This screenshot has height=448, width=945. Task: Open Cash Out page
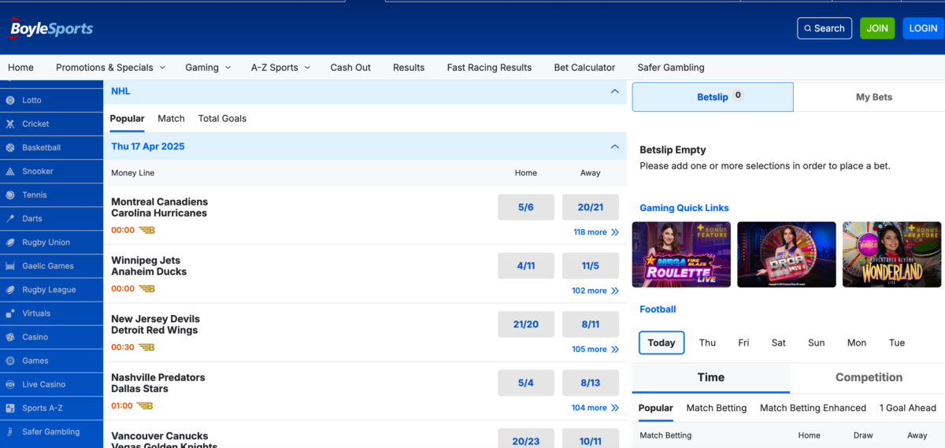click(x=350, y=68)
